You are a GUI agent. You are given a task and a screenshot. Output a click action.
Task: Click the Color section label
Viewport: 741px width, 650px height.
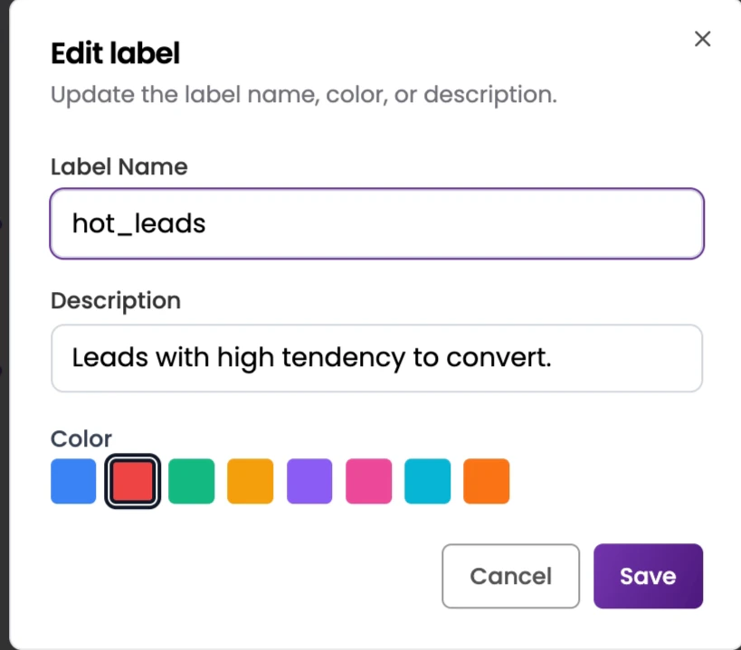(81, 438)
